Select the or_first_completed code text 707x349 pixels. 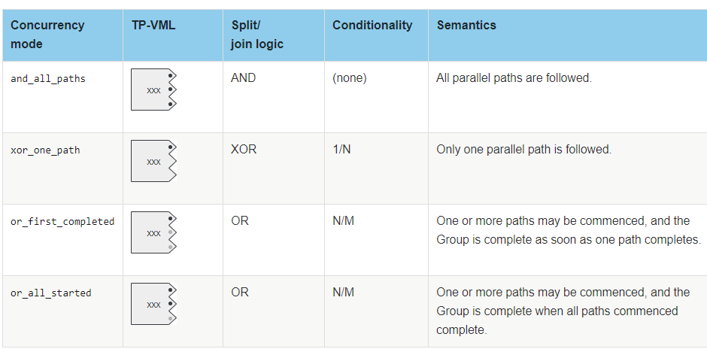(62, 221)
